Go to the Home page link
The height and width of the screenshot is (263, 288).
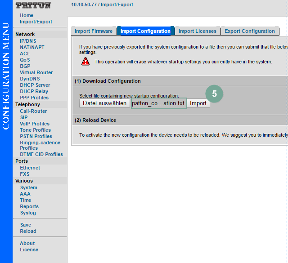click(x=27, y=15)
